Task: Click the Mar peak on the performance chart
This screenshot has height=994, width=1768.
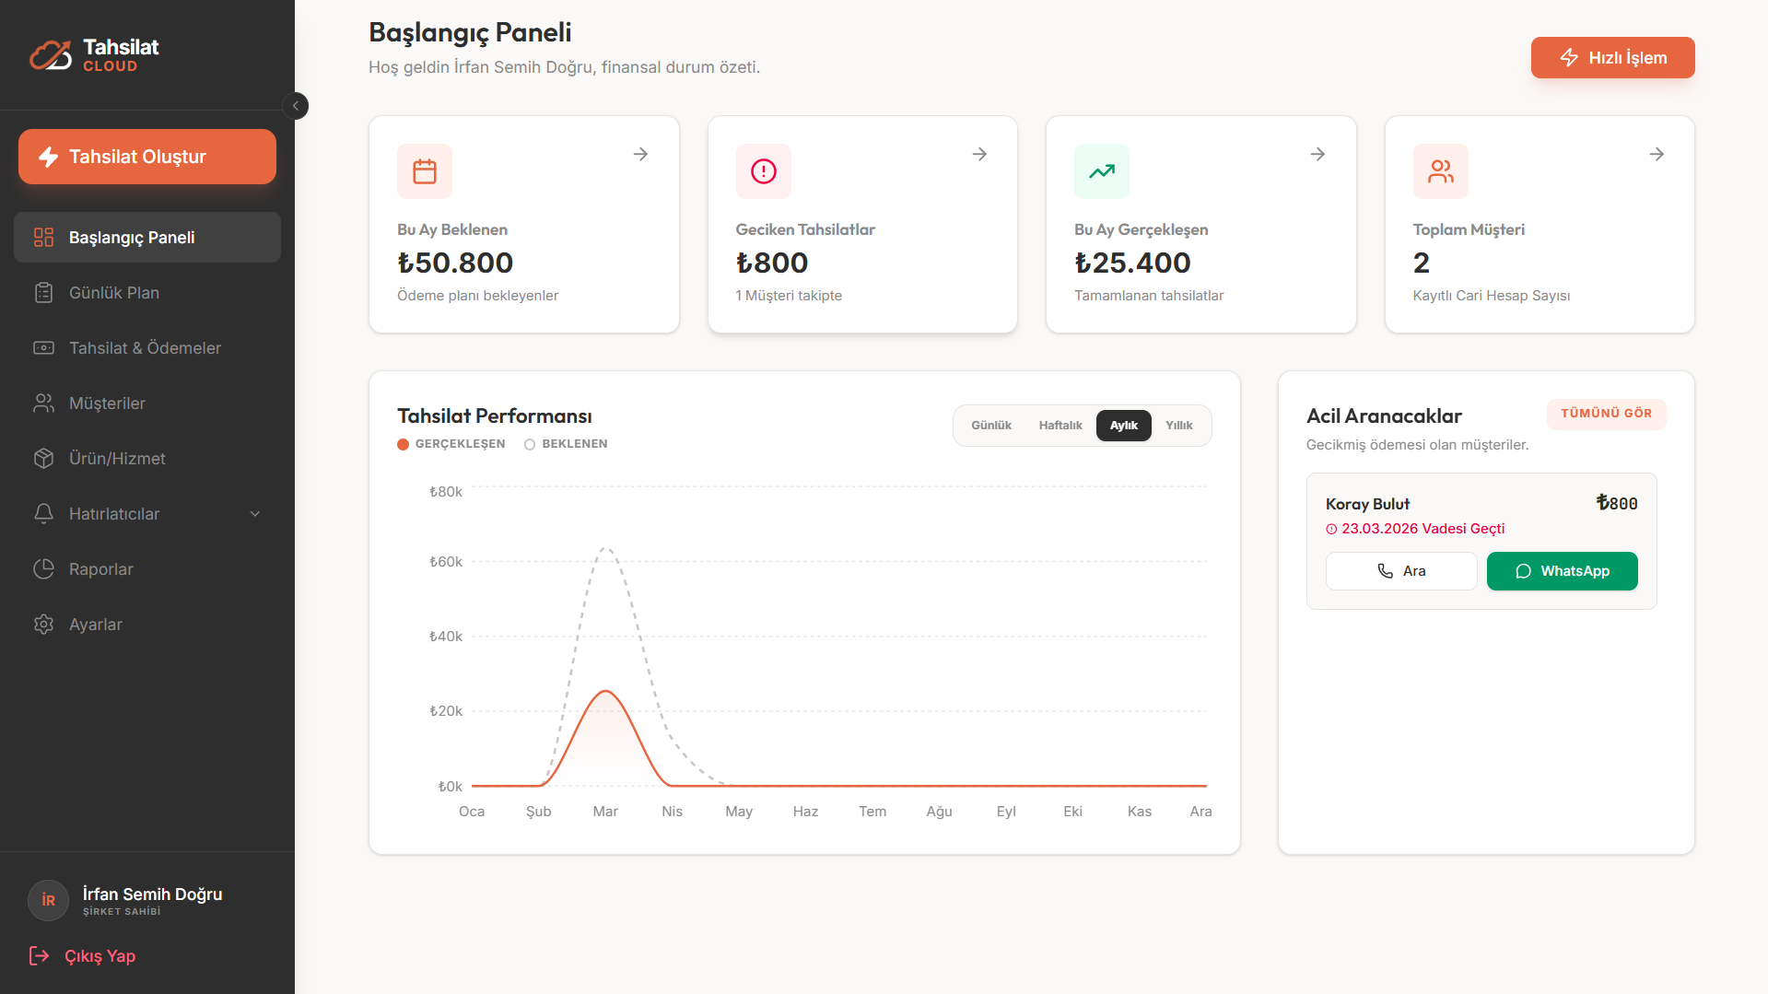Action: (605, 691)
